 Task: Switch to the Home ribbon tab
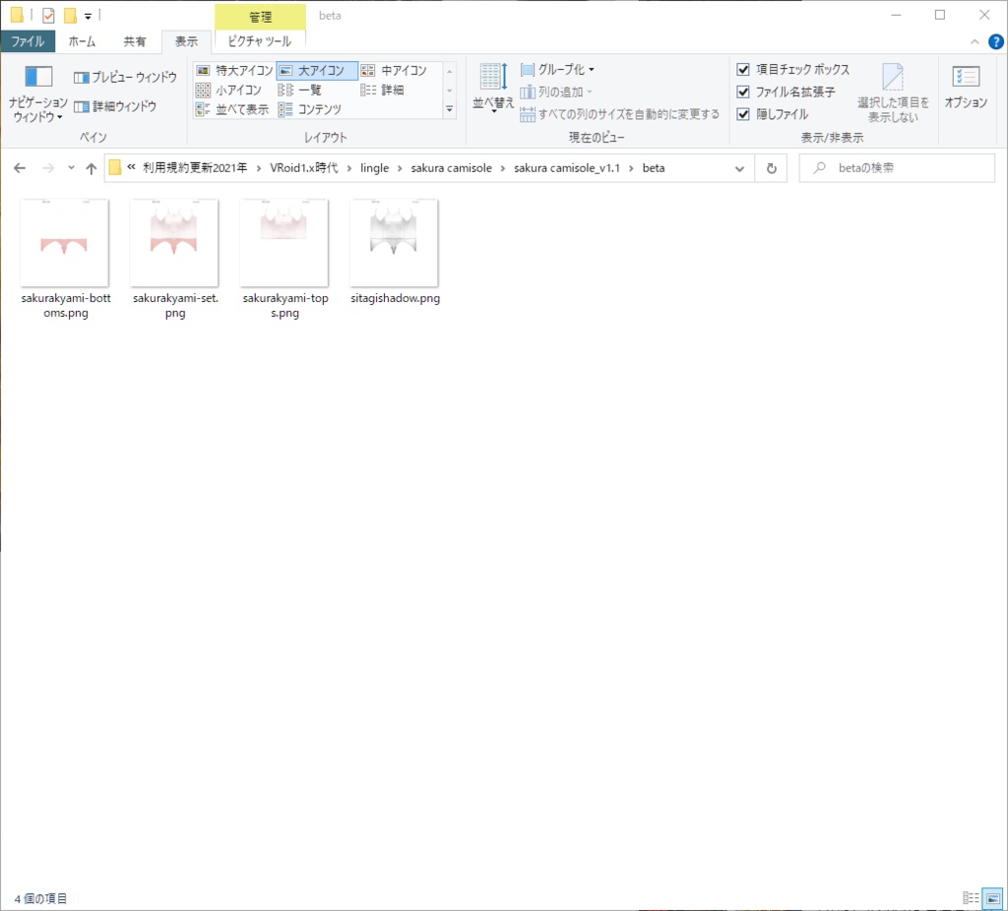82,41
